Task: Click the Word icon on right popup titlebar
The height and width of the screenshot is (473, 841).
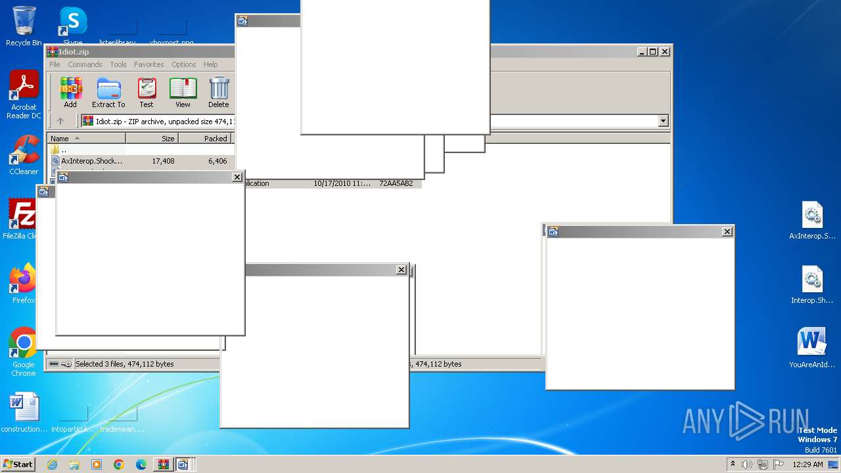Action: [553, 231]
